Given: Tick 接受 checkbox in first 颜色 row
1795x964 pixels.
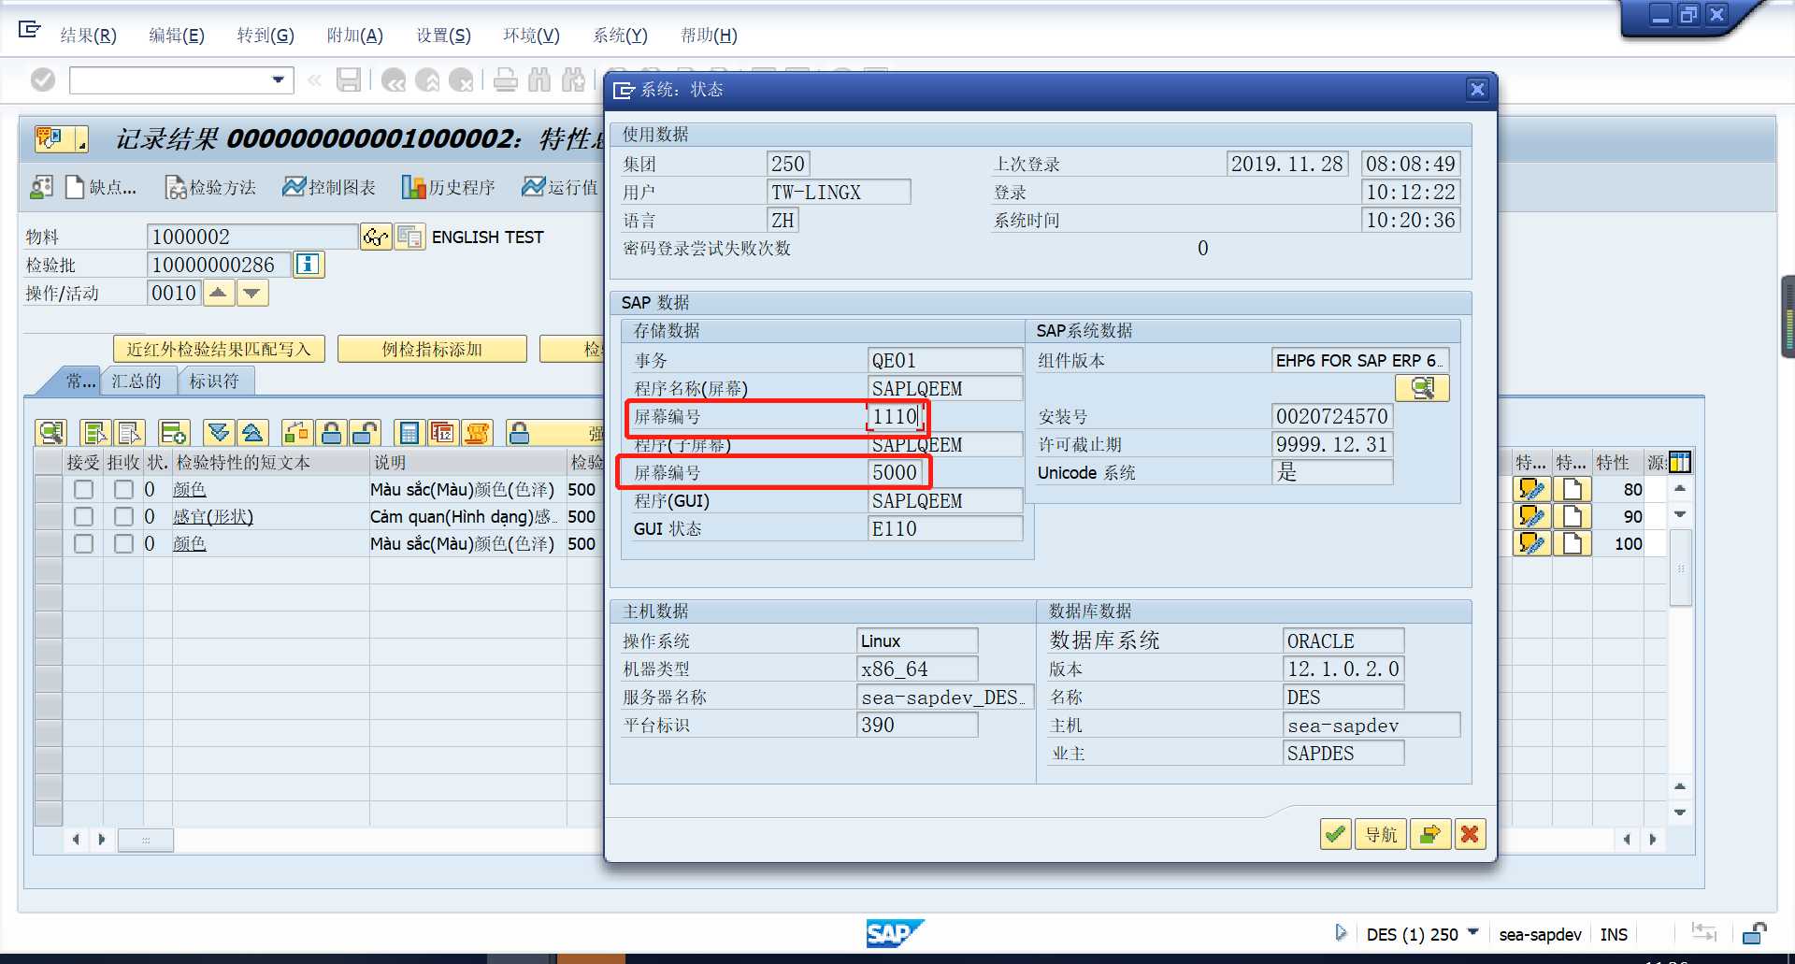Looking at the screenshot, I should (x=84, y=490).
